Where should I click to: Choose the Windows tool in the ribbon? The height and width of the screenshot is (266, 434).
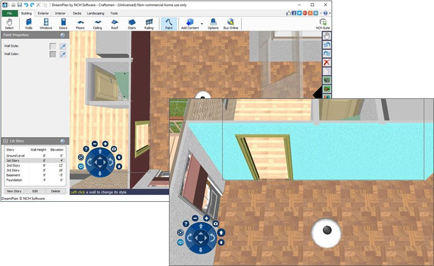pyautogui.click(x=46, y=23)
